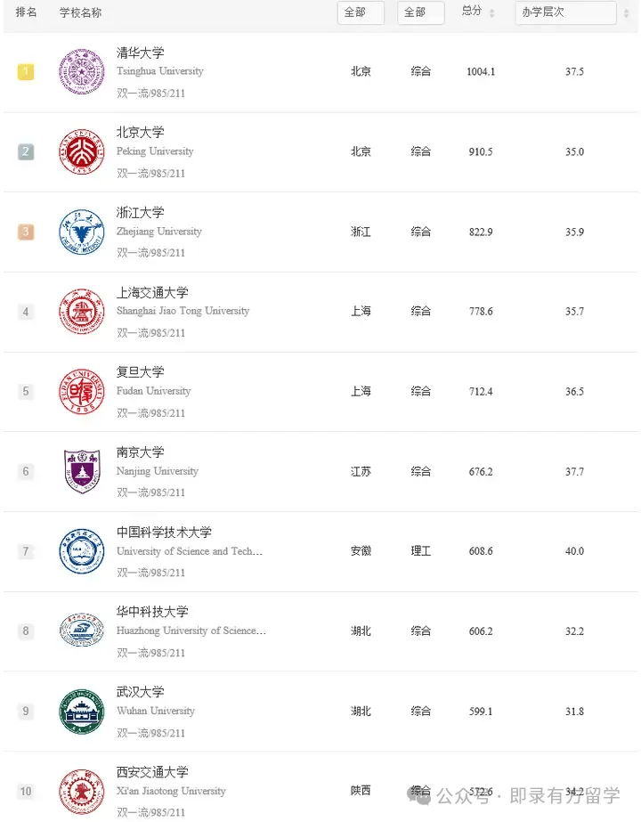Viewport: 641px width, 822px height.
Task: Select the Zhejiang University eagle logo
Action: (81, 232)
